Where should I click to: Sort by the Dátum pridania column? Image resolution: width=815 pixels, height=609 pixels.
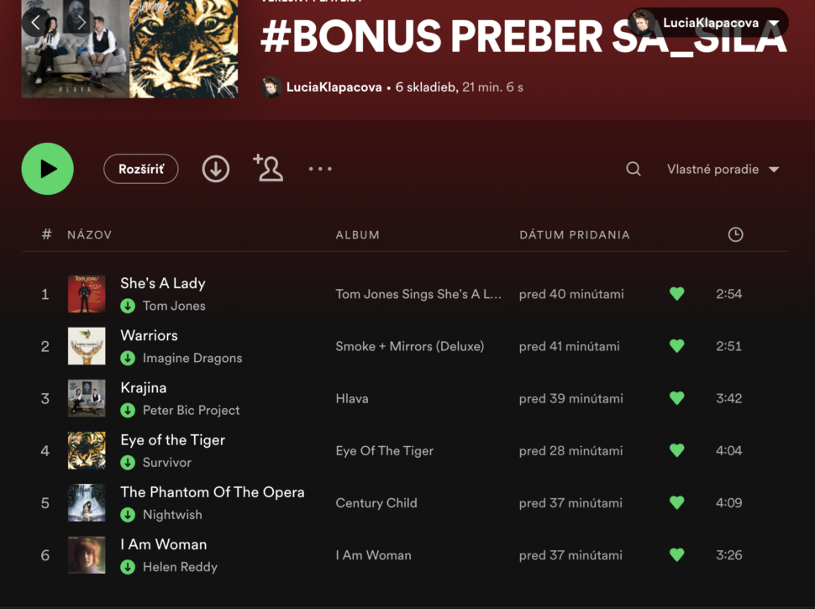(574, 235)
